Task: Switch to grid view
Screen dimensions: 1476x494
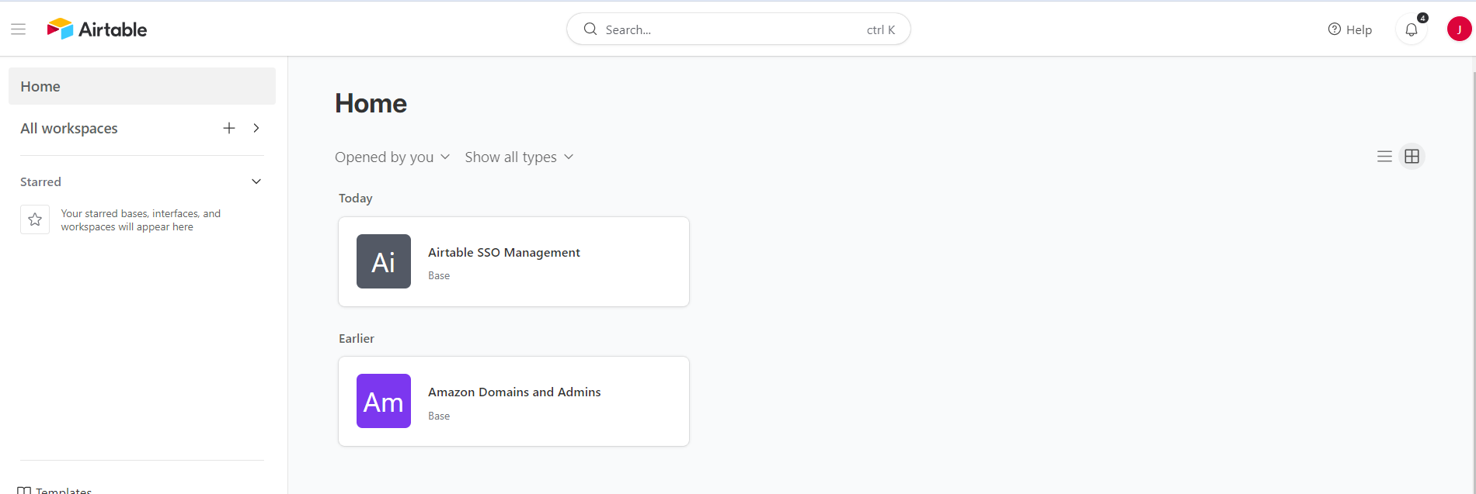Action: pos(1412,157)
